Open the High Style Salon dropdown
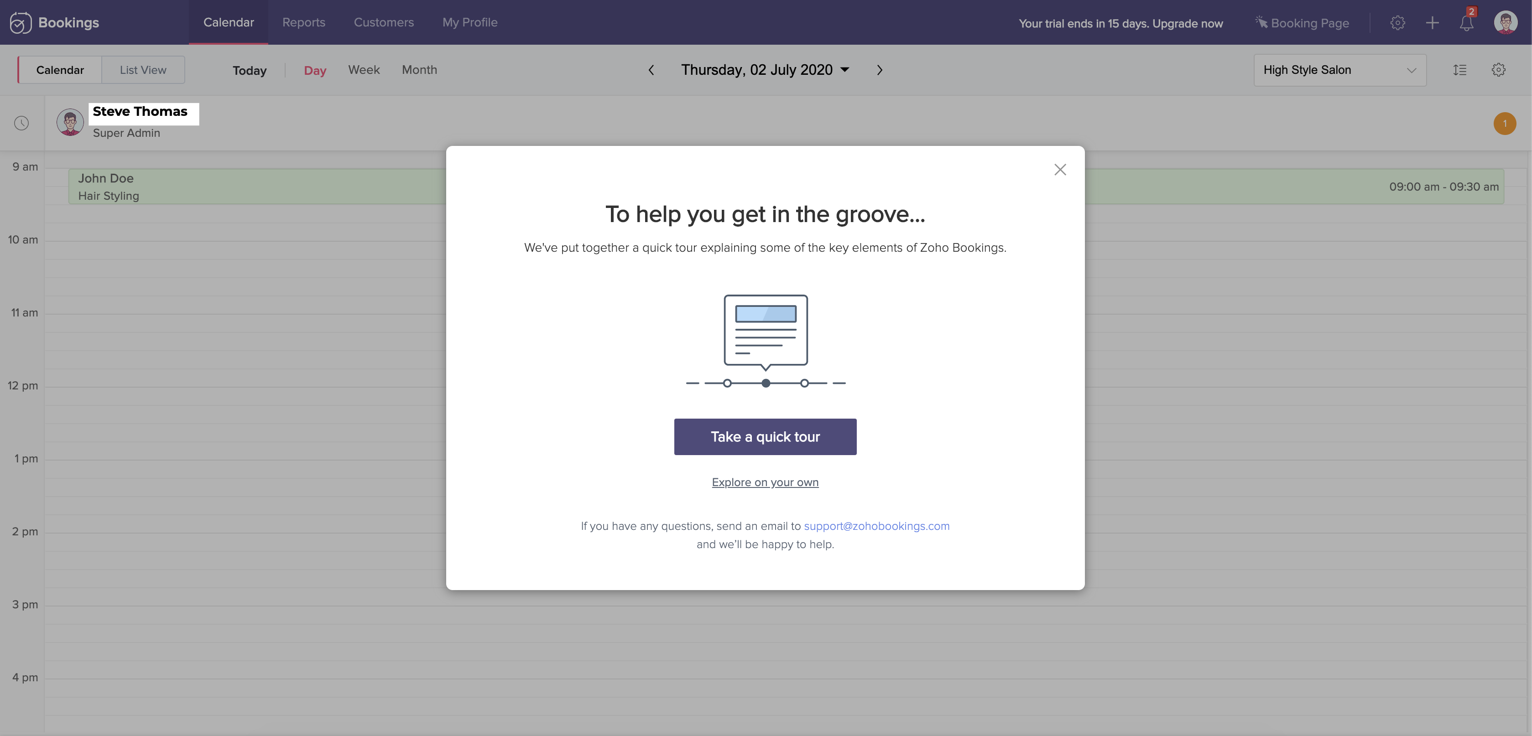 pos(1339,70)
